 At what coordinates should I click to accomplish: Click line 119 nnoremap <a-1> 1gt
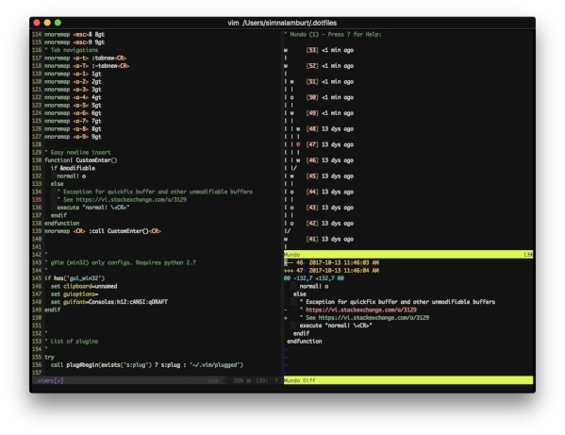tap(73, 74)
